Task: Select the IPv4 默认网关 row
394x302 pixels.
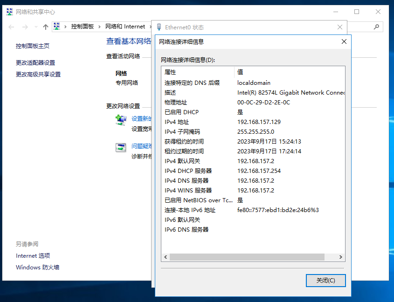Action: 253,161
